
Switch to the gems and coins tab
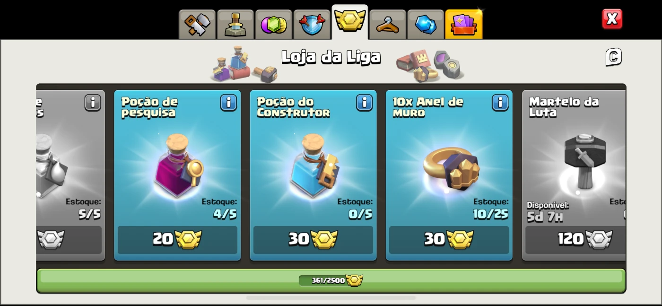tap(273, 24)
